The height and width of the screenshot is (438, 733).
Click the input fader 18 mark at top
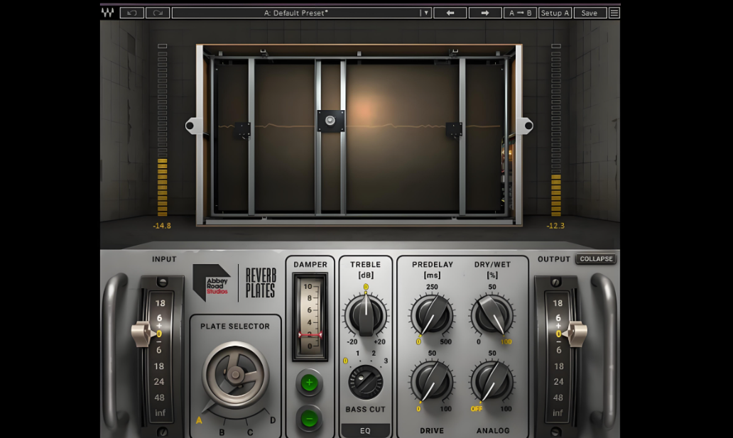160,303
